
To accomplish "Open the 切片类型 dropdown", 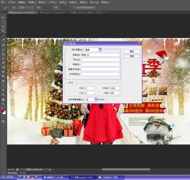I will (x=100, y=50).
